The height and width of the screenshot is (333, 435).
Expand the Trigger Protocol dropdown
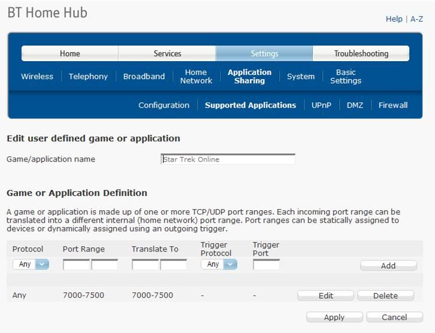point(219,264)
